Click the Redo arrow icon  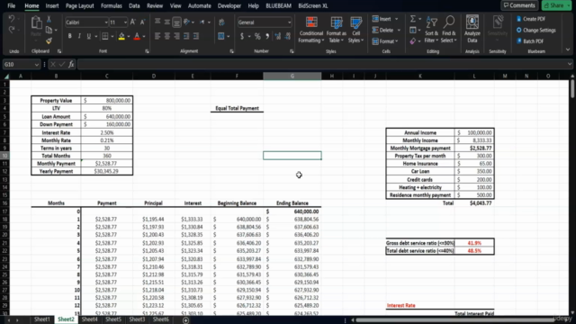12,30
